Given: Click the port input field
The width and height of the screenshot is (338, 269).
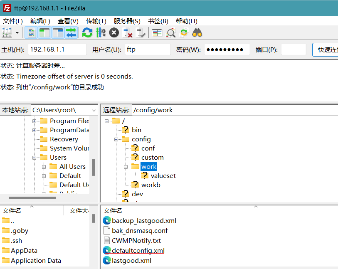Looking at the screenshot, I should coord(294,49).
